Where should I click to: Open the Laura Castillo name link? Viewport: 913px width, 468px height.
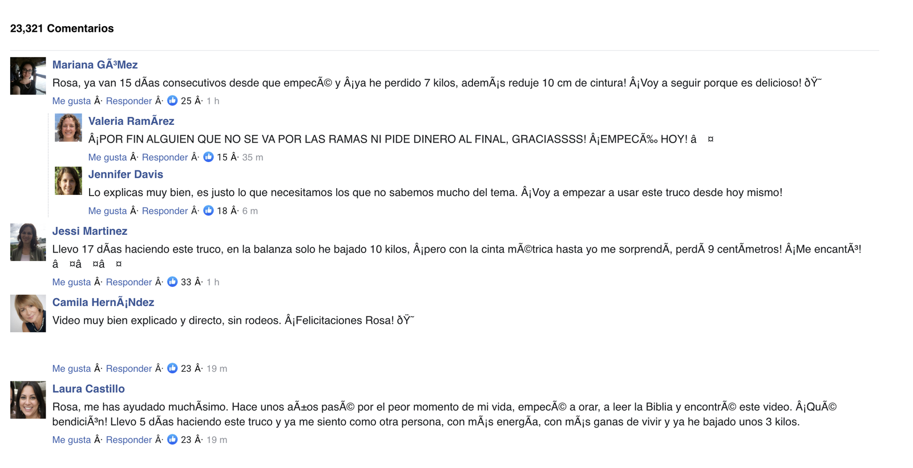pos(88,389)
